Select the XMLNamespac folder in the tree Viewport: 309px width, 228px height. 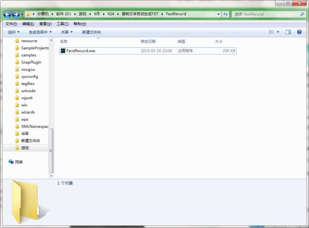(x=35, y=127)
